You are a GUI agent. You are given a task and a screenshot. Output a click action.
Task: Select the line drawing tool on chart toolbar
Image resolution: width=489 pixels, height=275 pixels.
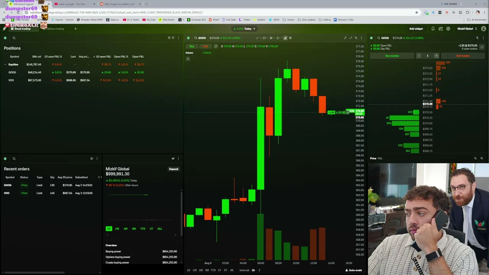pyautogui.click(x=257, y=38)
